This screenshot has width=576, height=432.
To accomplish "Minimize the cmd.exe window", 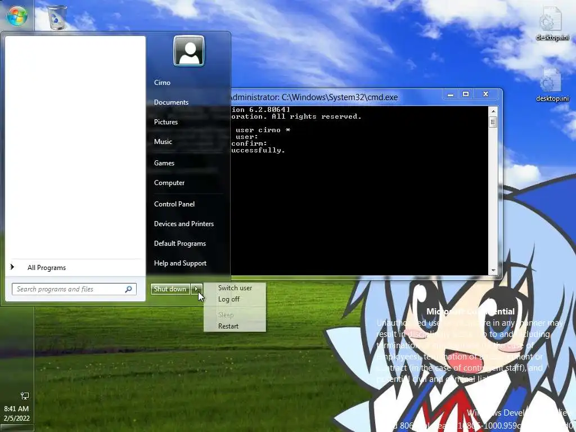I will pyautogui.click(x=451, y=94).
